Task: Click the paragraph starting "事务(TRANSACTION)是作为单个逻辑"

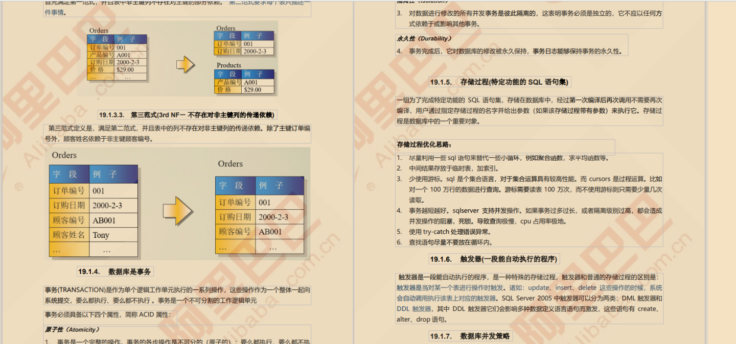Action: 177,295
